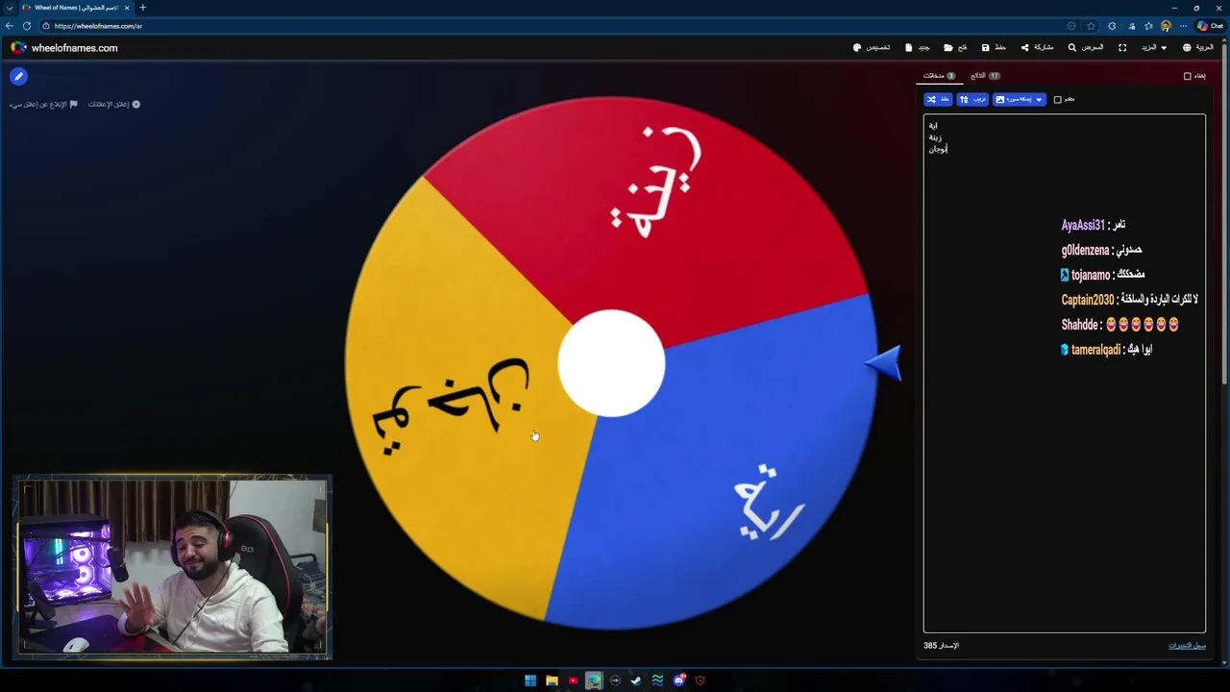The width and height of the screenshot is (1230, 692).
Task: Click the Shuffle entries button
Action: click(x=938, y=99)
